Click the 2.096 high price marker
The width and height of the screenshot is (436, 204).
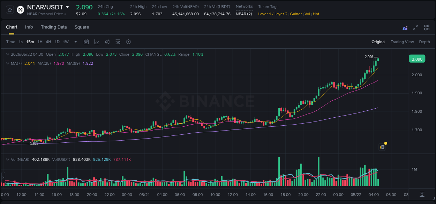pyautogui.click(x=369, y=57)
